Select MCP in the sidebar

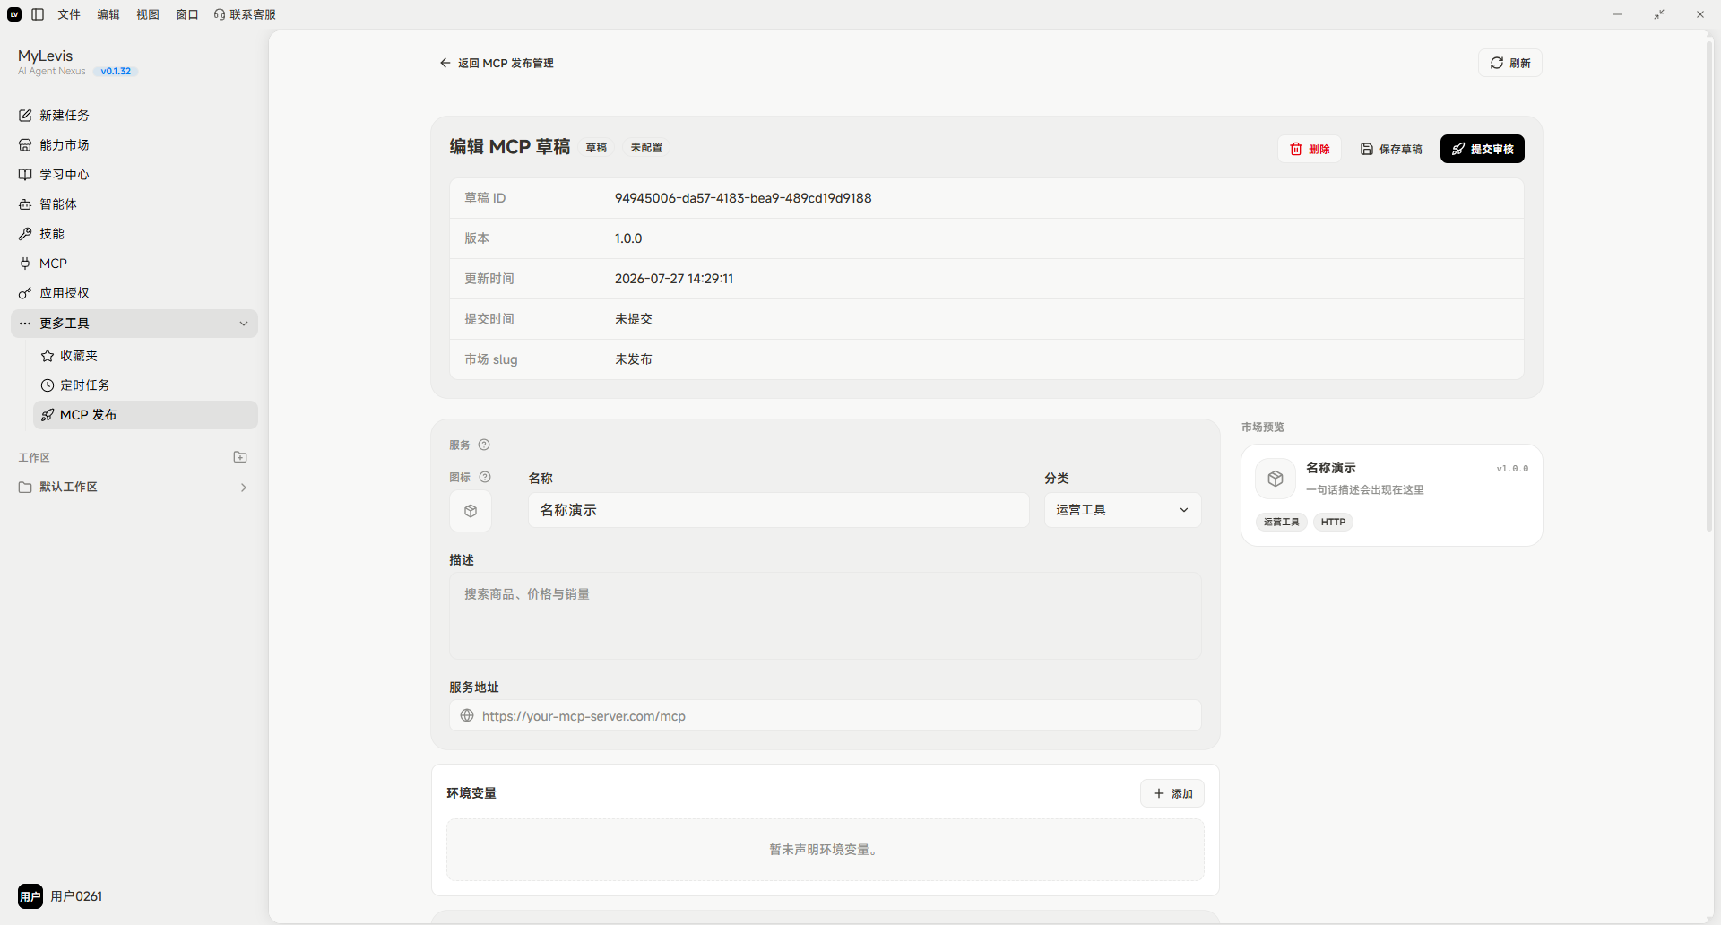pyautogui.click(x=134, y=264)
